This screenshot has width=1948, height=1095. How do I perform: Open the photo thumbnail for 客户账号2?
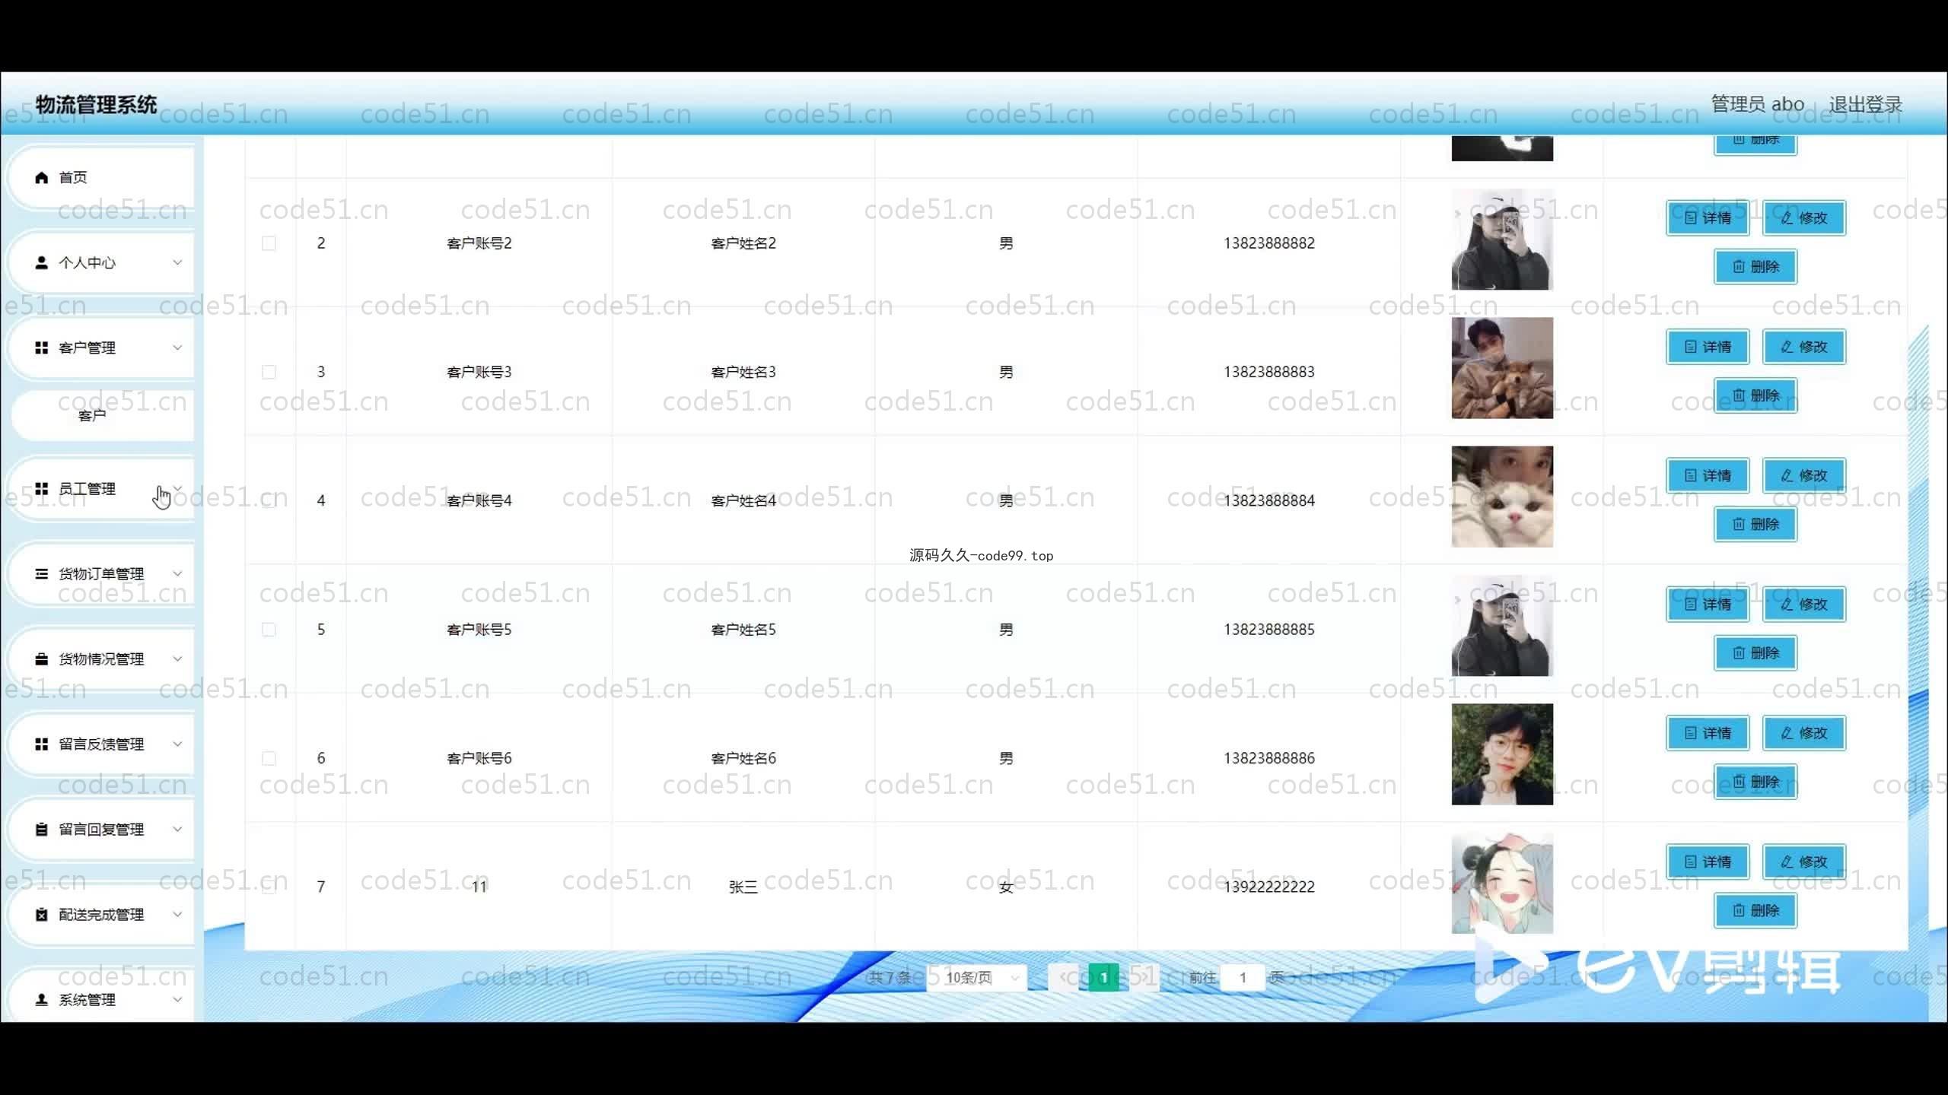[x=1502, y=240]
